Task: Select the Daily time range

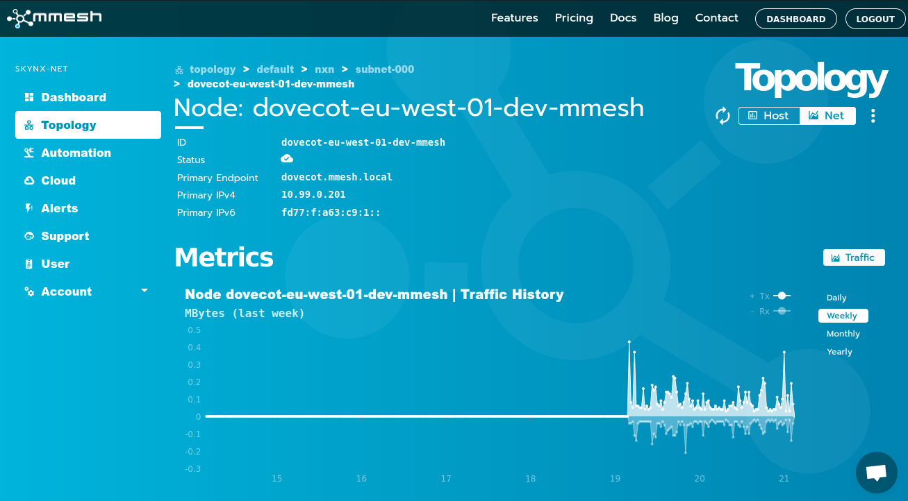Action: click(836, 298)
